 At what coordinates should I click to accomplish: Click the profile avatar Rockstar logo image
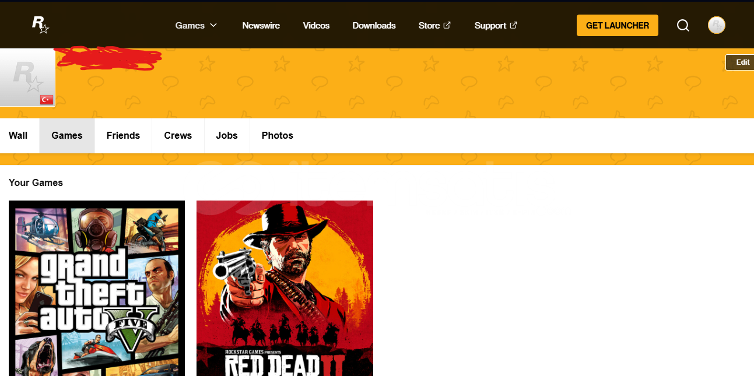27,78
